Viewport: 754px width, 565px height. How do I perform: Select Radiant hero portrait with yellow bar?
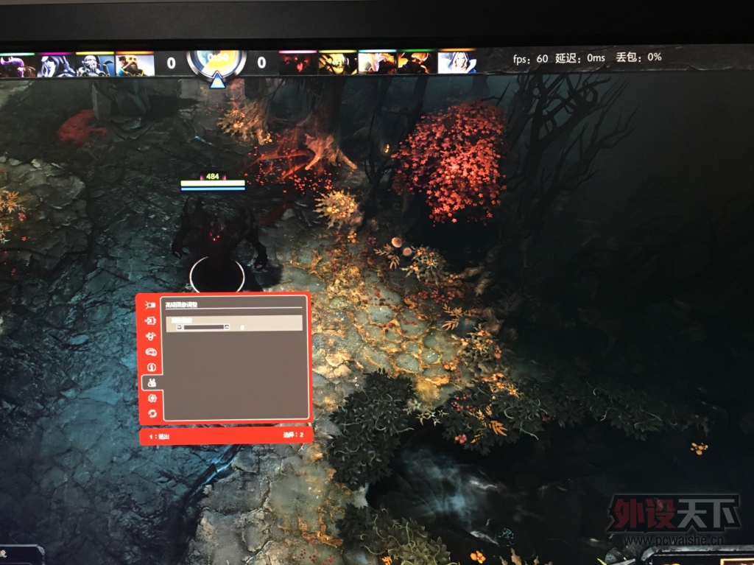95,65
